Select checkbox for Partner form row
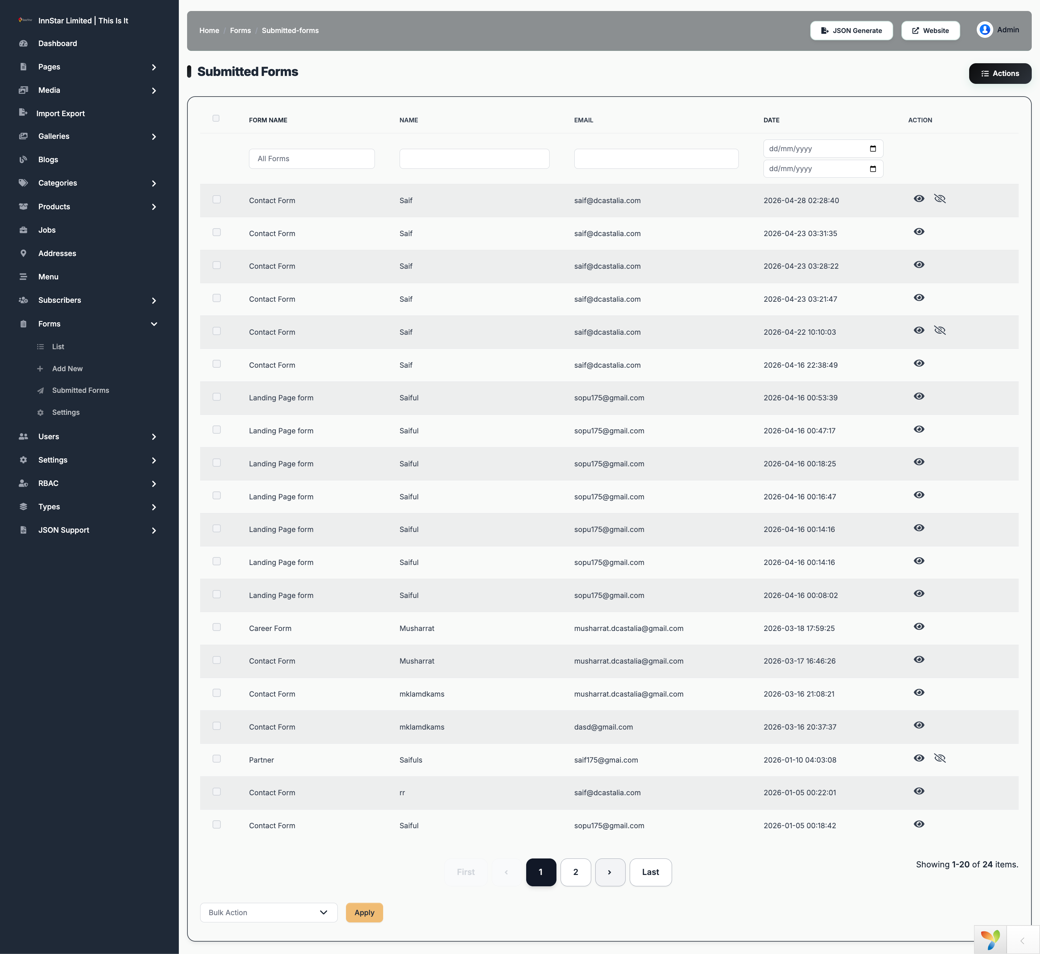 (x=216, y=759)
